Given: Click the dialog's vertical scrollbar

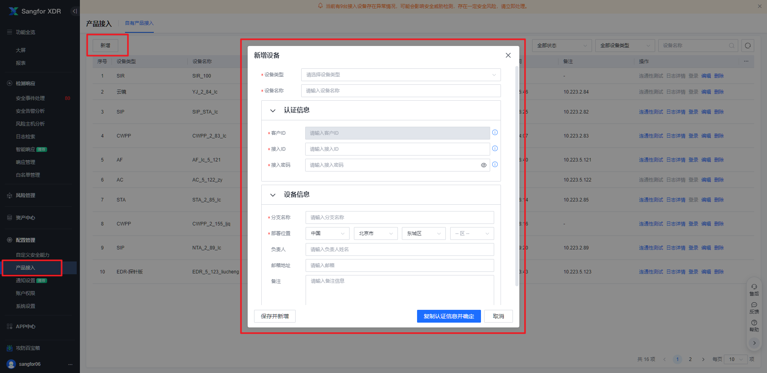Looking at the screenshot, I should [x=517, y=176].
